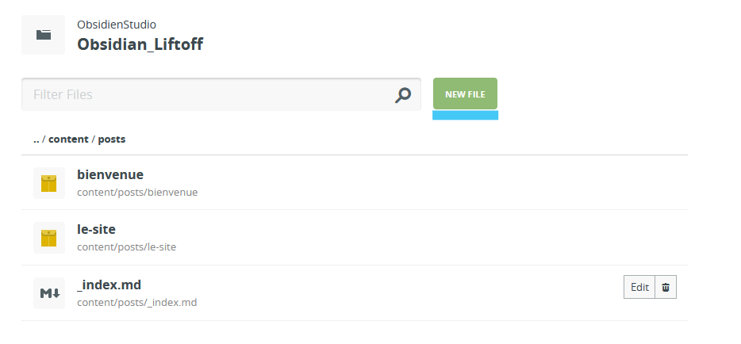Open the bienvenue folder
This screenshot has width=741, height=344.
pyautogui.click(x=110, y=174)
